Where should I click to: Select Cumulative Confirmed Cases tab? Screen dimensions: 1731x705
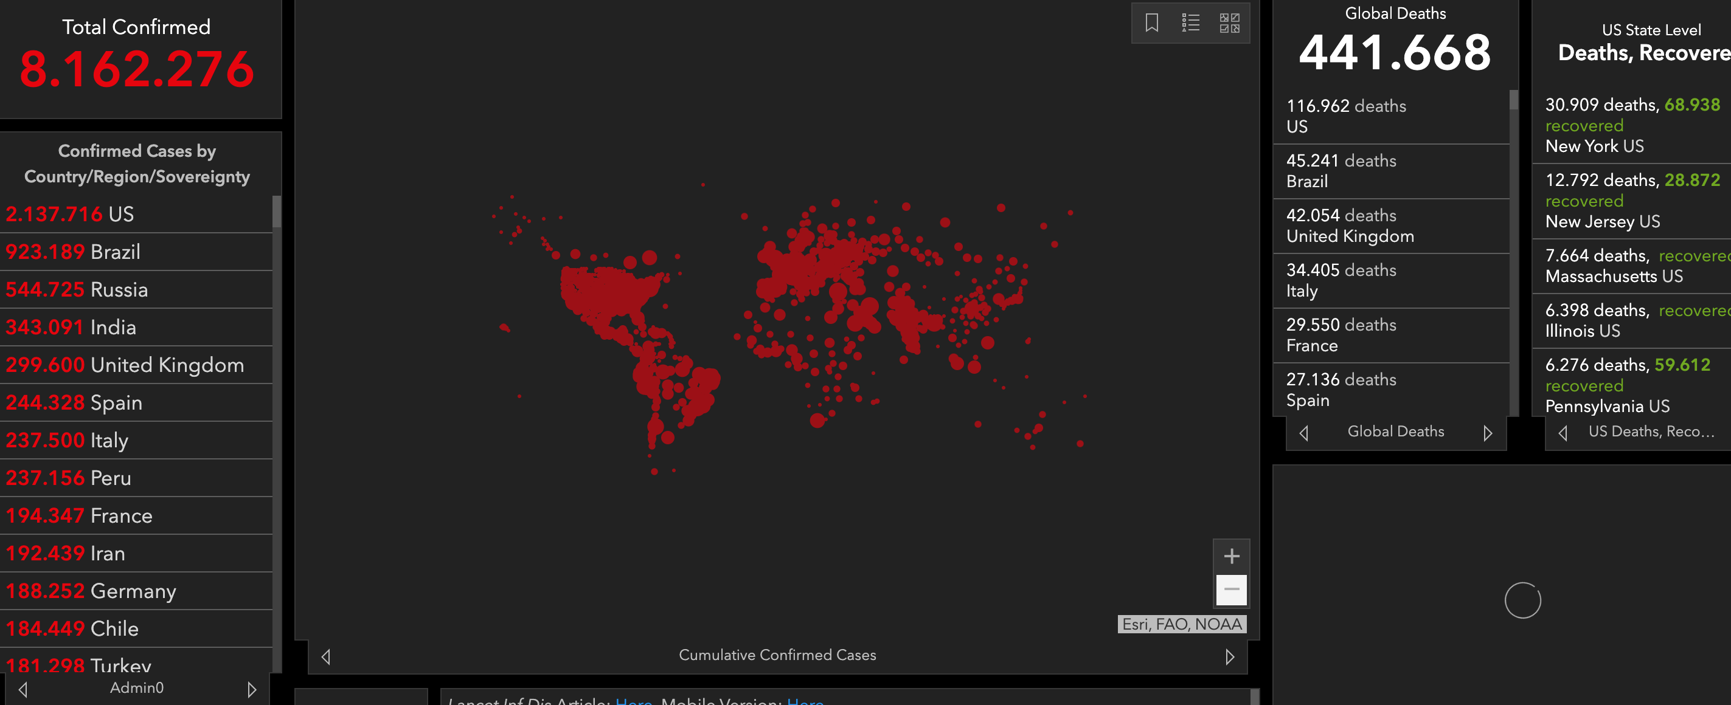click(x=777, y=655)
